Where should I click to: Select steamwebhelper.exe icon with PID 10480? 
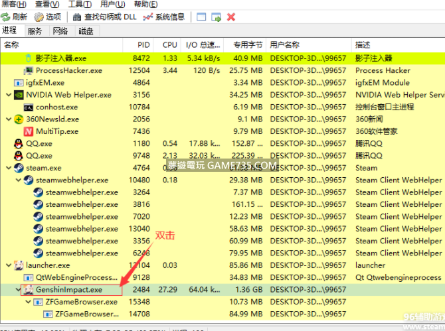[28, 180]
